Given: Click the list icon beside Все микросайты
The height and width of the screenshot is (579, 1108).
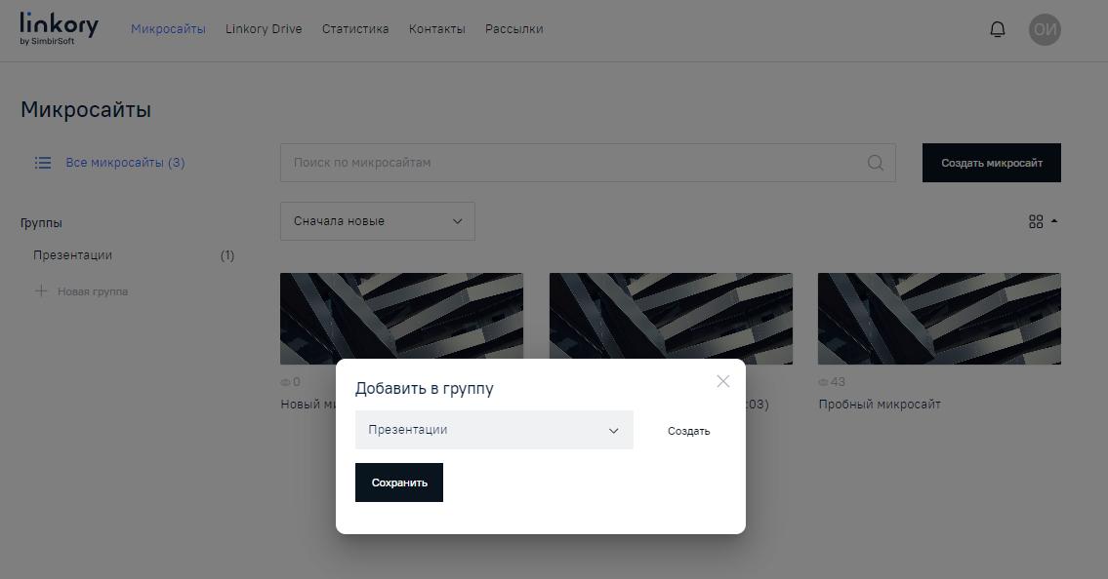Looking at the screenshot, I should 42,163.
